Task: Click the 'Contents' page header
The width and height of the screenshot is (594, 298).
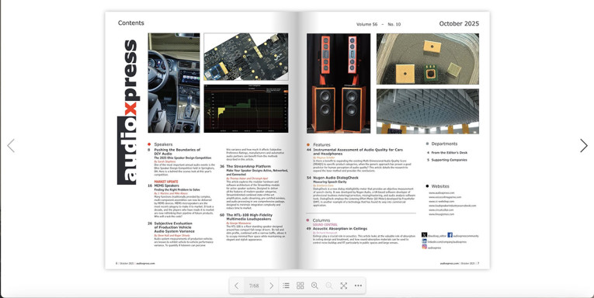Action: (x=131, y=23)
